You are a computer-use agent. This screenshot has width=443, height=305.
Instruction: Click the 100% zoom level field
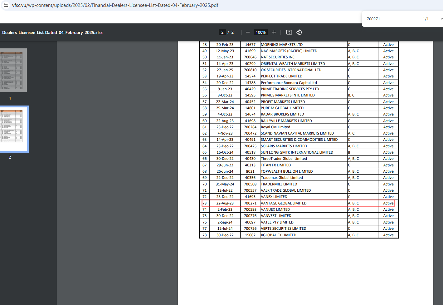coord(261,32)
